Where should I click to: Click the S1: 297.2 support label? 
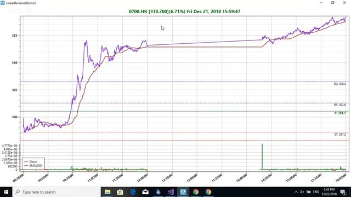tap(340, 135)
